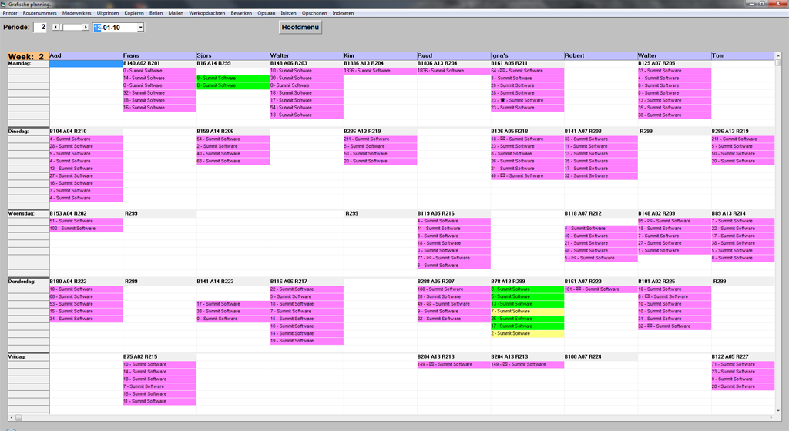Click the left arrow of the Periode scroller
Screen dimensions: 789x431
[x=55, y=28]
